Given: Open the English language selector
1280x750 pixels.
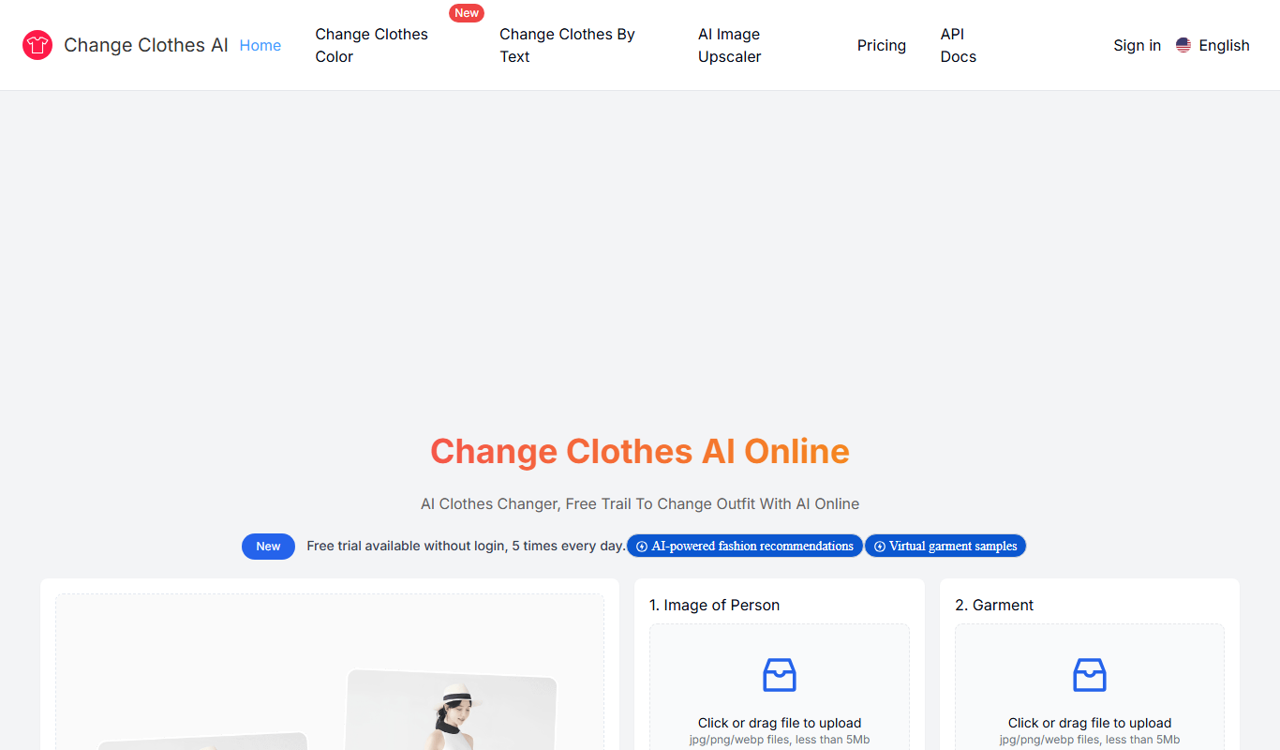Looking at the screenshot, I should [1213, 45].
